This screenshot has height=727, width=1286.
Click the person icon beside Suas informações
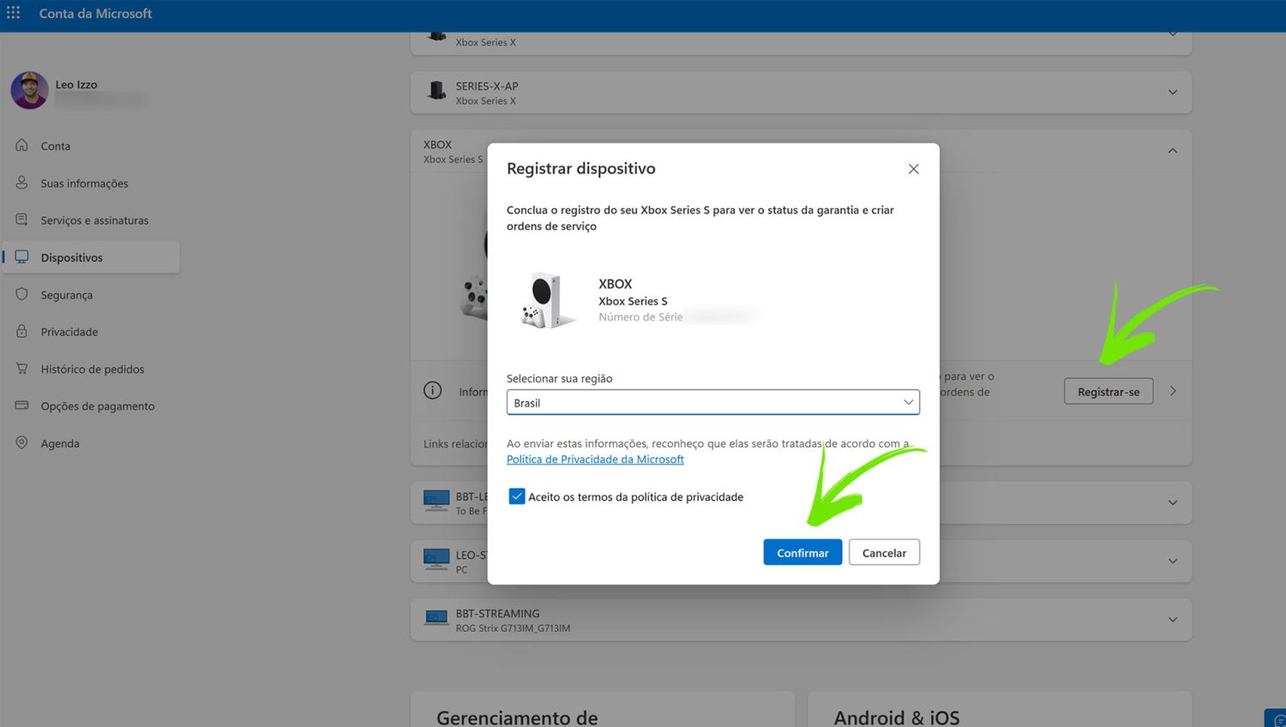tap(22, 183)
